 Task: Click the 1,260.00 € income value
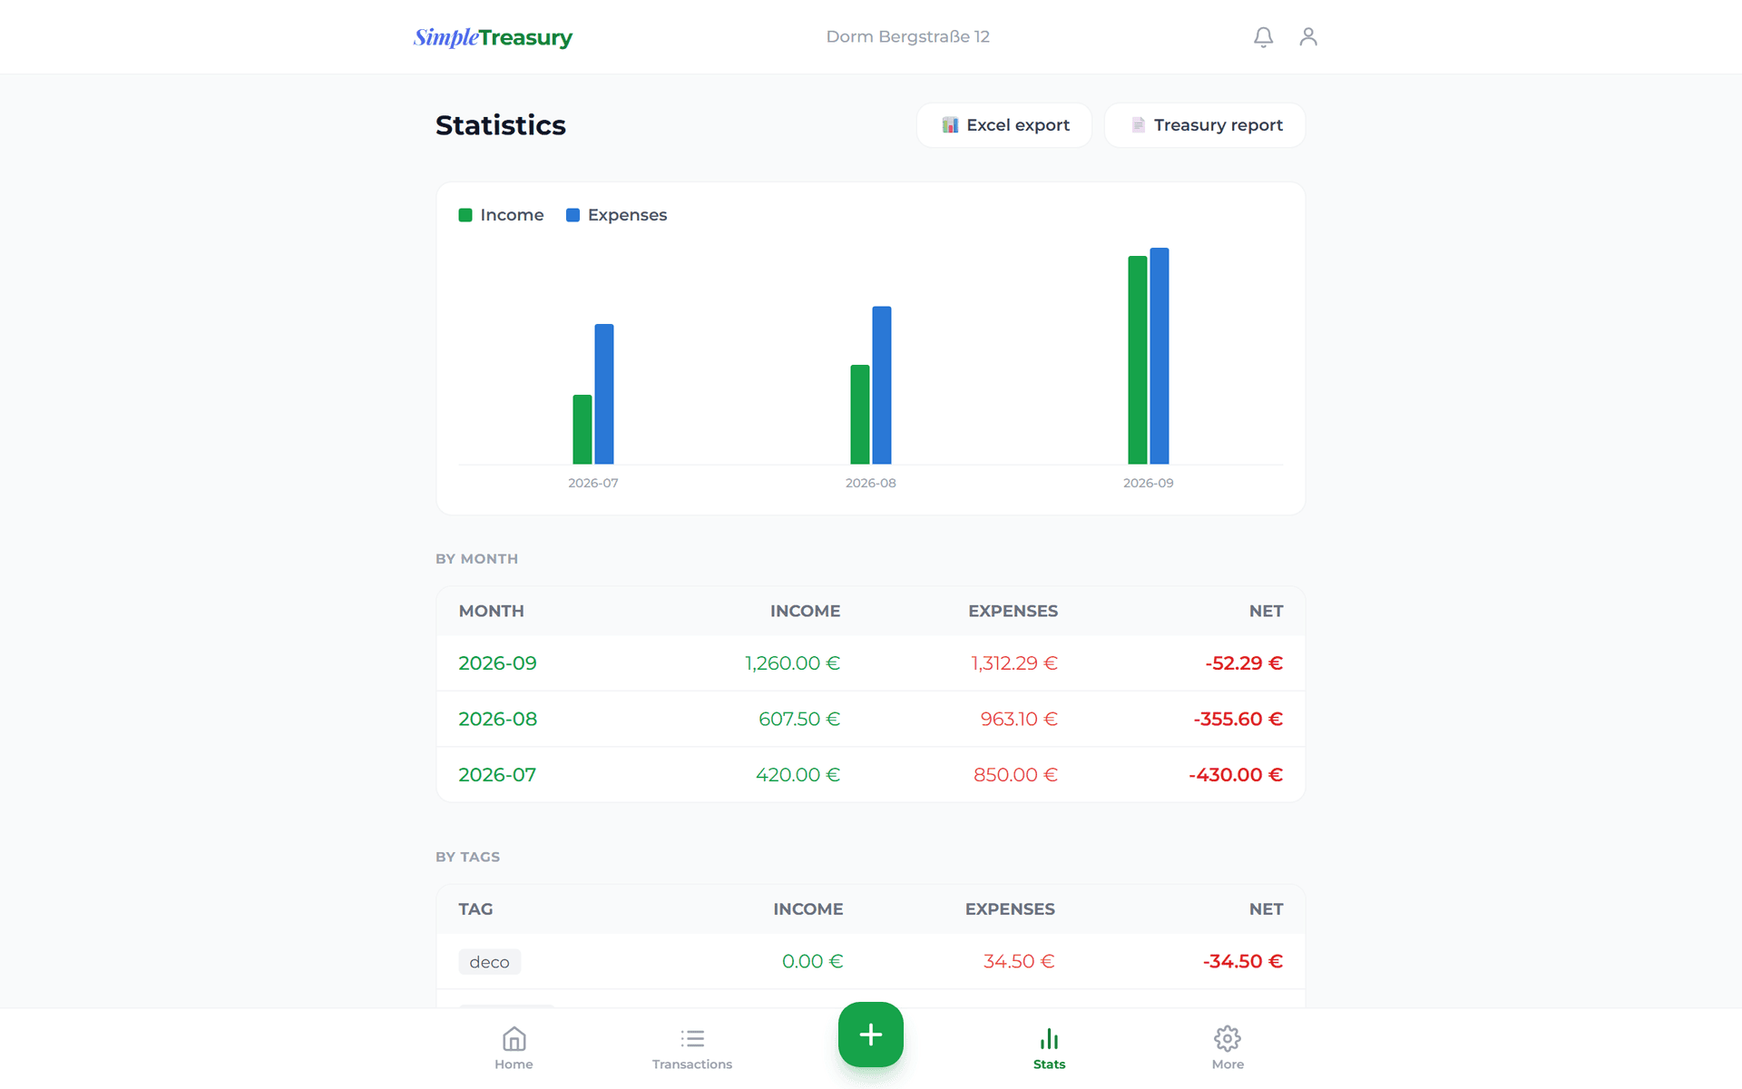click(x=792, y=663)
